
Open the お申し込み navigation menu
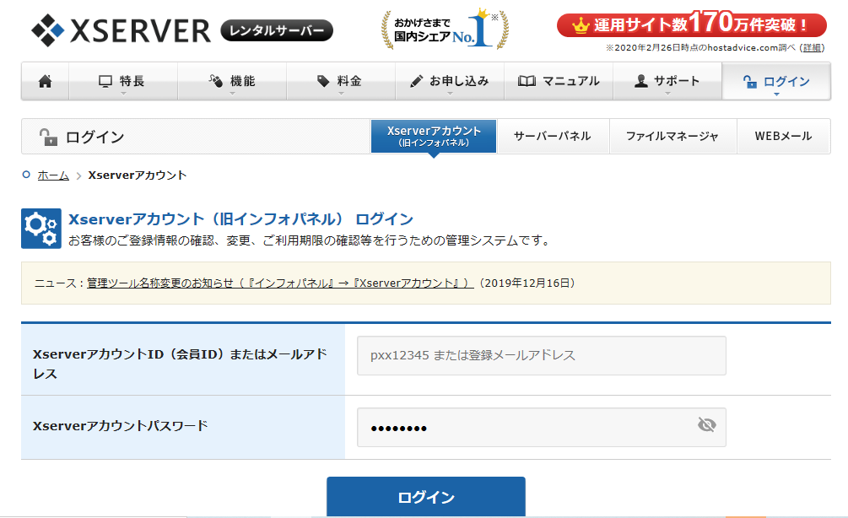[x=450, y=81]
